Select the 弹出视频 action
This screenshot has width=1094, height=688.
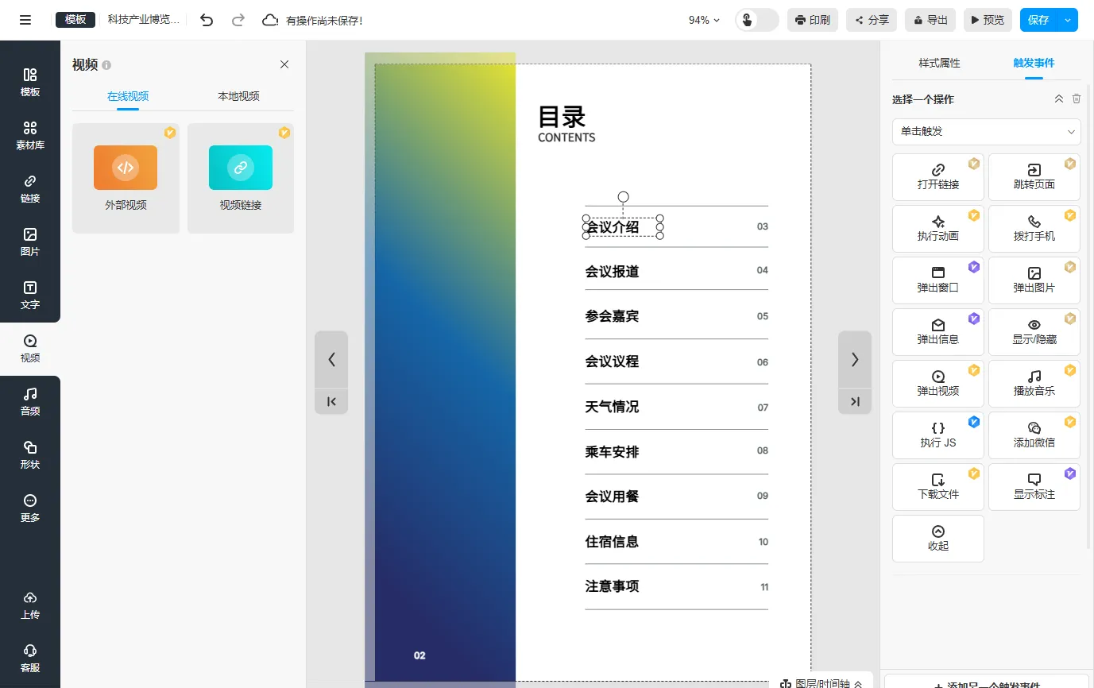938,383
